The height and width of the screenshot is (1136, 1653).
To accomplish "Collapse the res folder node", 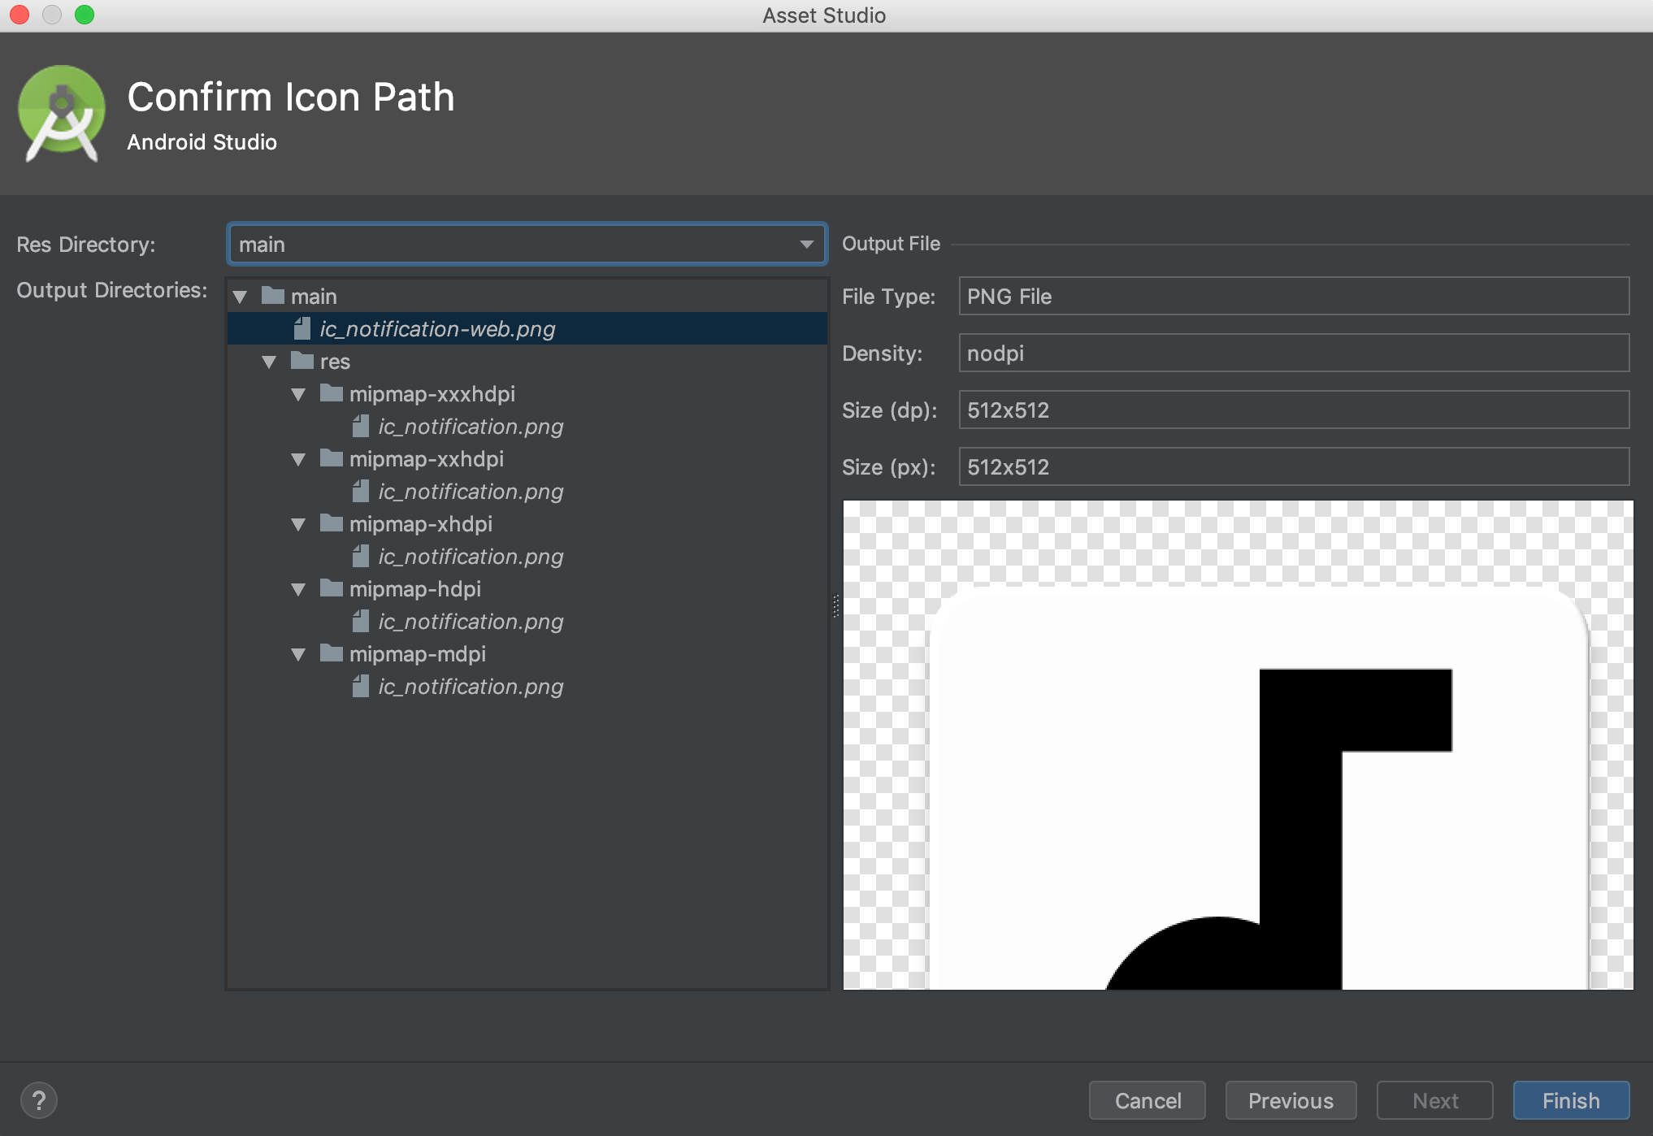I will pyautogui.click(x=269, y=362).
